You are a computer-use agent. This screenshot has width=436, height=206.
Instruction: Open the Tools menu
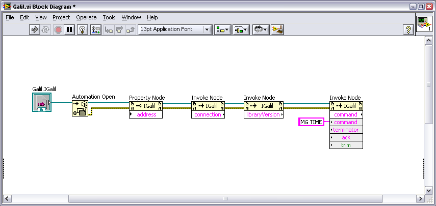pos(109,17)
